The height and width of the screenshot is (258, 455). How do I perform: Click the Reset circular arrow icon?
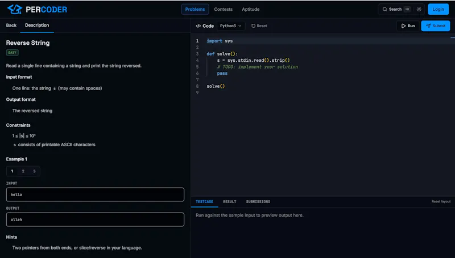click(253, 26)
